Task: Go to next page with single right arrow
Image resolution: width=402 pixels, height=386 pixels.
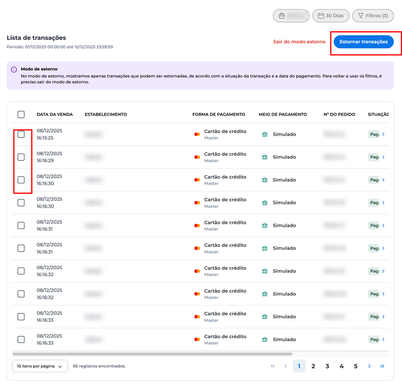Action: click(x=369, y=366)
